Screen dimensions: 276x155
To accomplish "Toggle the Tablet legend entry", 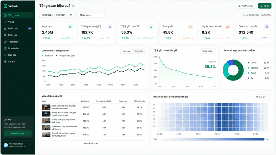I will (259, 73).
